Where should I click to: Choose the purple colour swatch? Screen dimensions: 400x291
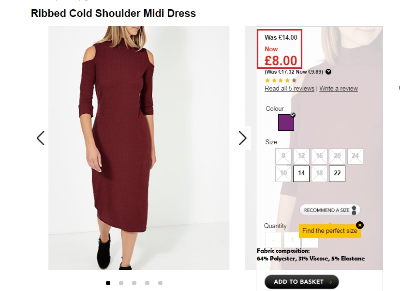[x=286, y=123]
